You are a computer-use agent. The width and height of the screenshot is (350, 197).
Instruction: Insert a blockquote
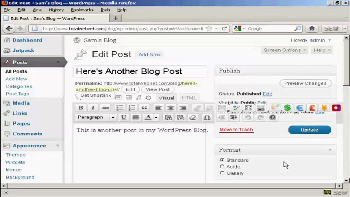[x=144, y=108]
